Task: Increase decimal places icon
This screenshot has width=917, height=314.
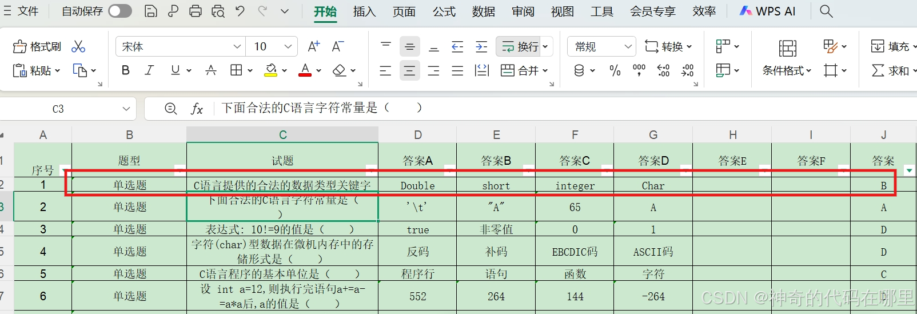Action: pyautogui.click(x=663, y=70)
